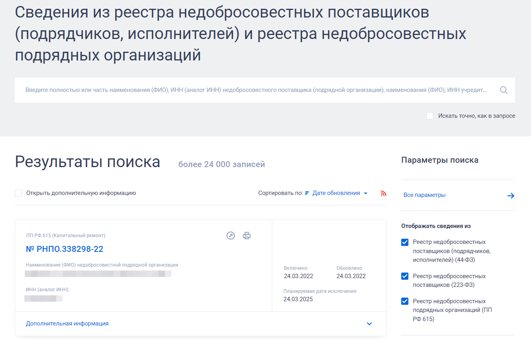
Task: Uncheck the 44-ФЗ registry checkbox
Action: click(405, 242)
